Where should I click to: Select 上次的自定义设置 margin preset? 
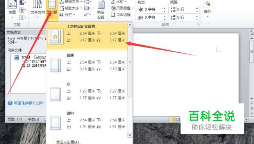pyautogui.click(x=87, y=36)
